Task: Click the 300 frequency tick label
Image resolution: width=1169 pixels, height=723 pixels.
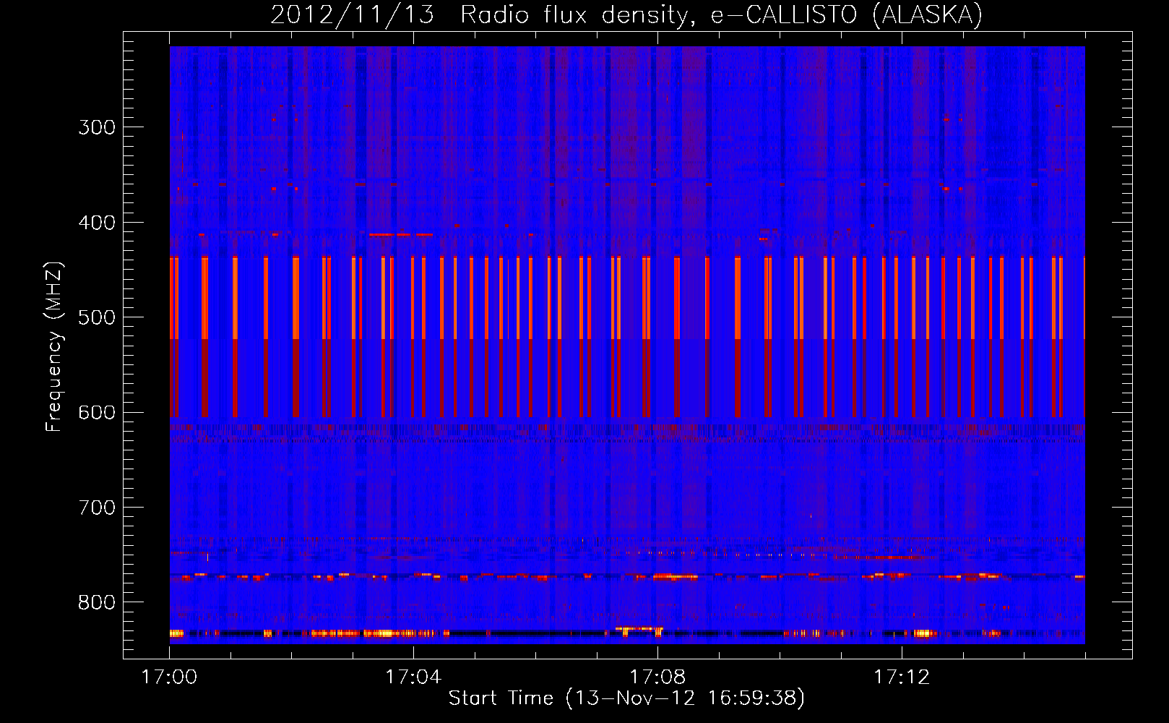Action: click(x=97, y=127)
